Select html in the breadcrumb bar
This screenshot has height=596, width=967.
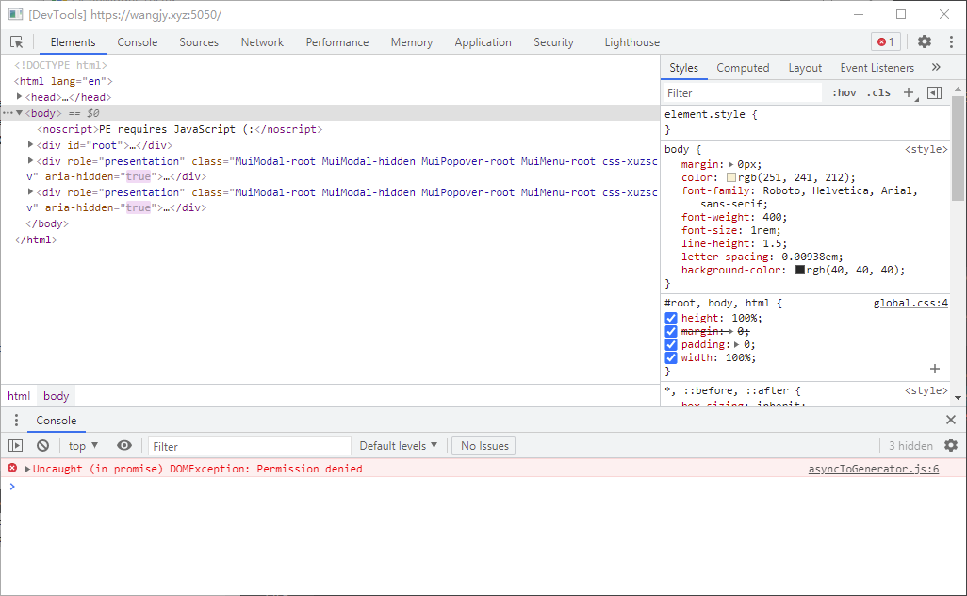point(19,396)
